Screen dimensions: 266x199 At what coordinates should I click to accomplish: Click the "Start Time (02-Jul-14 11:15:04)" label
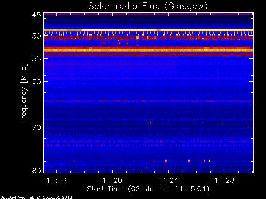coord(148,189)
